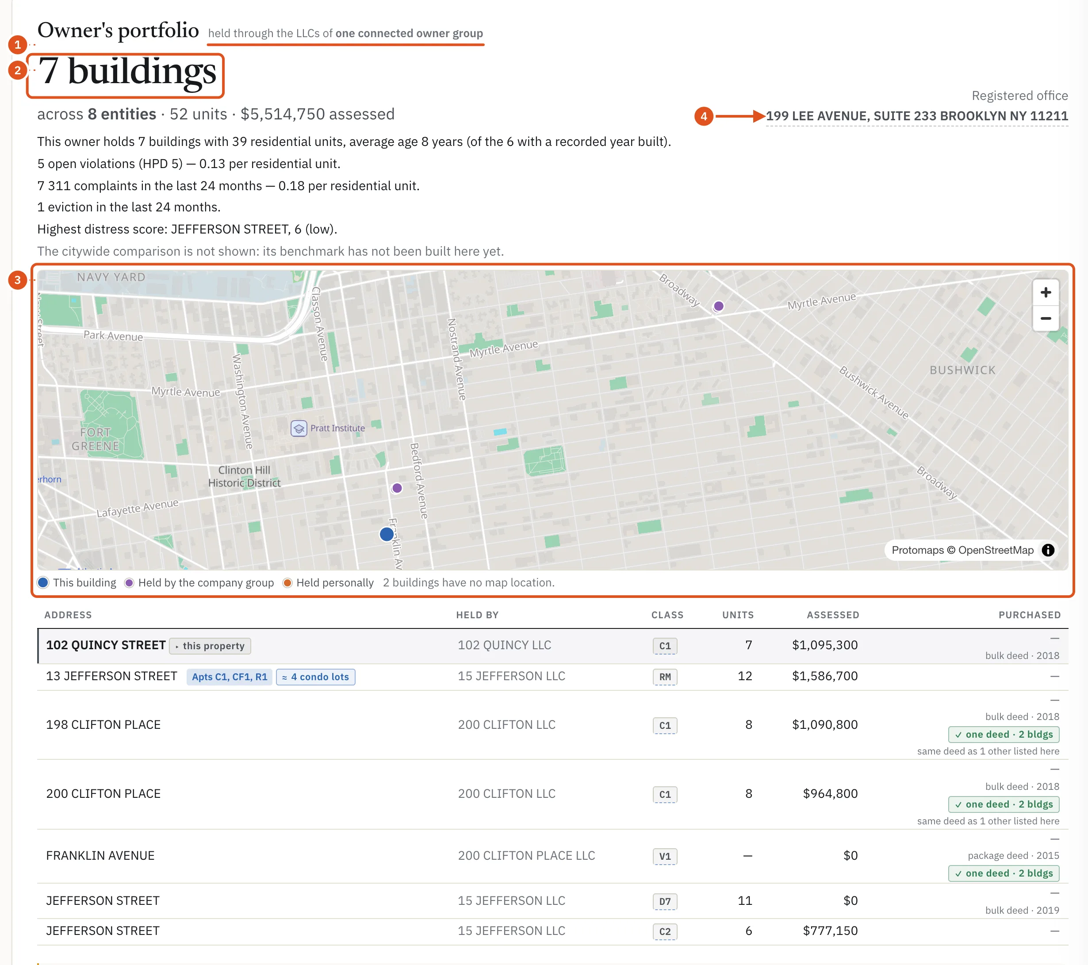
Task: Open 198 CLIFTON PLACE address
Action: pyautogui.click(x=103, y=724)
